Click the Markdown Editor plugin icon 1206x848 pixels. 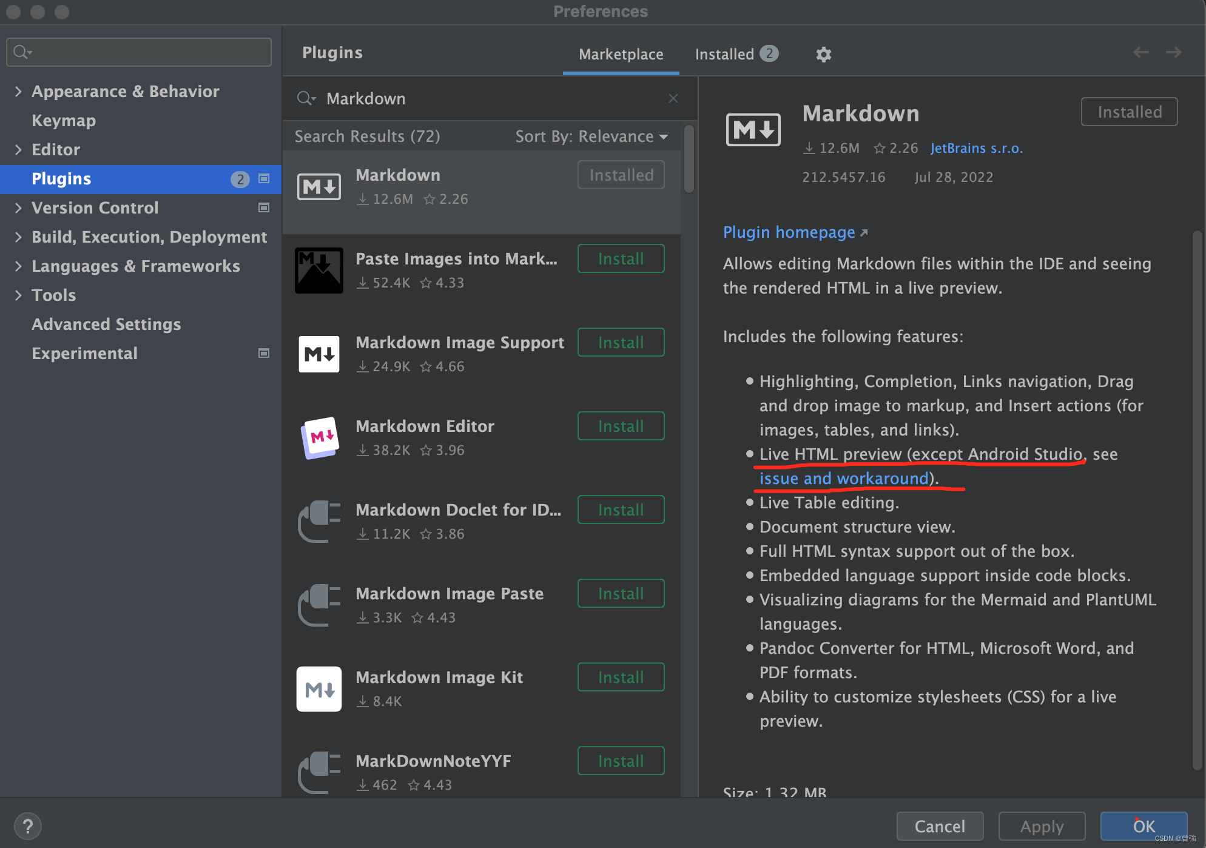pyautogui.click(x=318, y=438)
